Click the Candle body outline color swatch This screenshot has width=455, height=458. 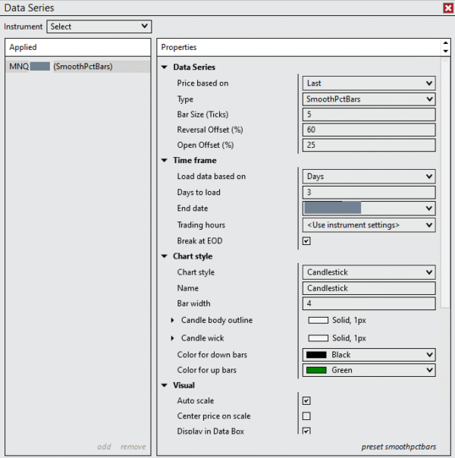click(x=318, y=321)
